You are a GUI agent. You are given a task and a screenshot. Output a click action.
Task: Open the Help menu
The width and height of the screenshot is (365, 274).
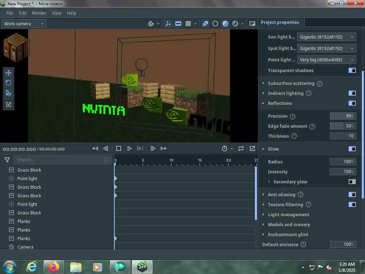pyautogui.click(x=72, y=13)
